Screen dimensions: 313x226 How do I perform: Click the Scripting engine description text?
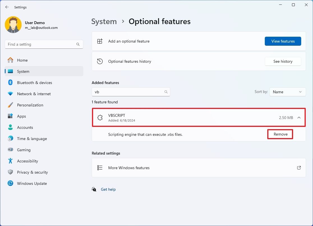pyautogui.click(x=145, y=134)
